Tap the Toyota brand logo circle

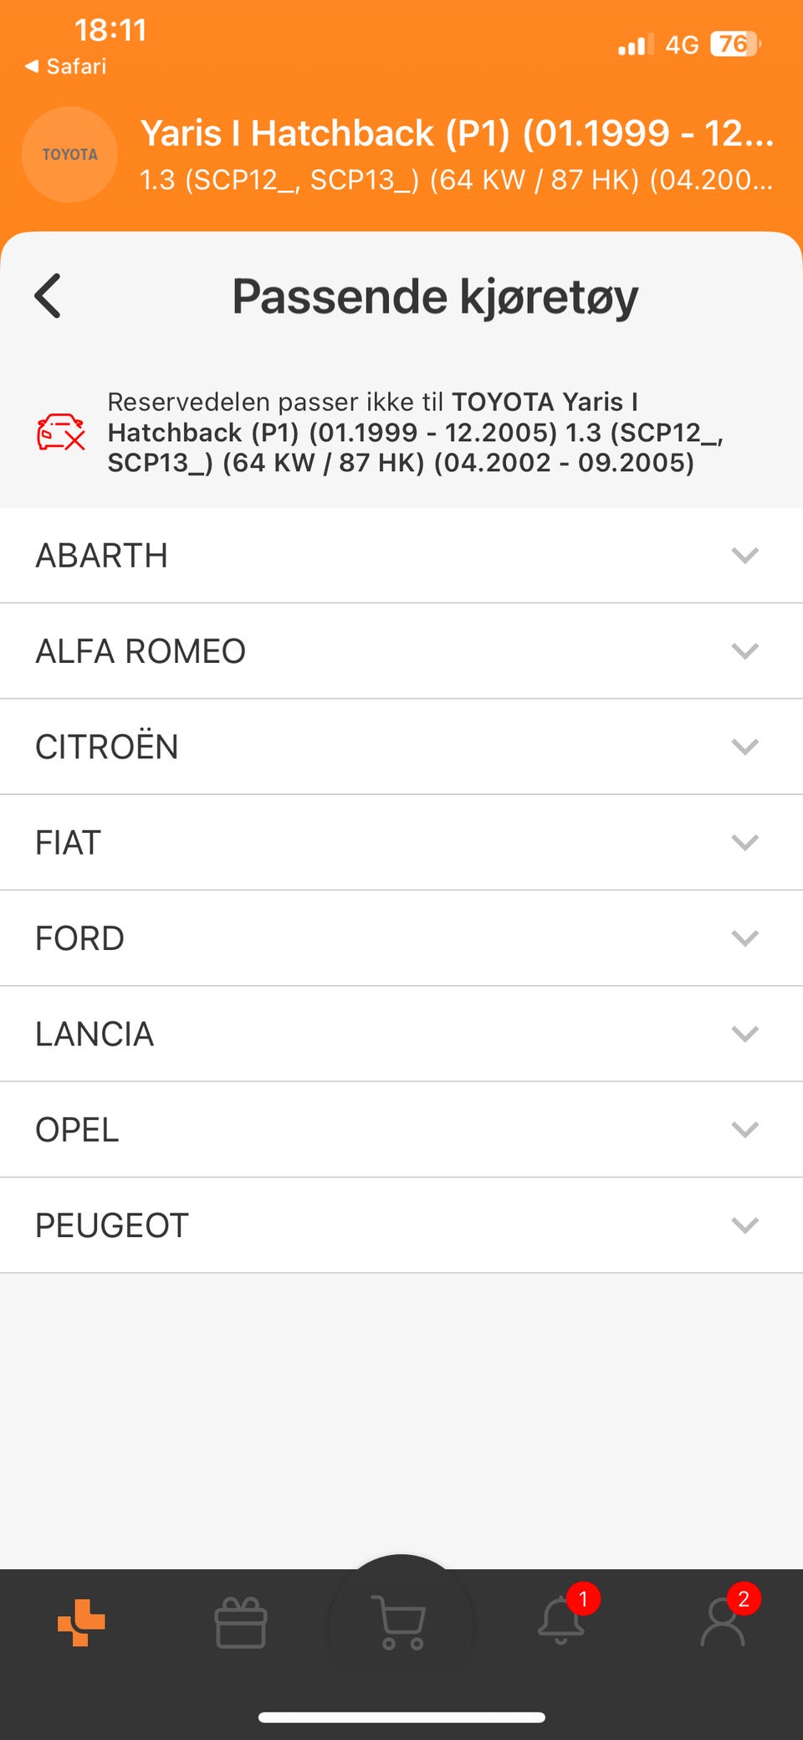[69, 155]
